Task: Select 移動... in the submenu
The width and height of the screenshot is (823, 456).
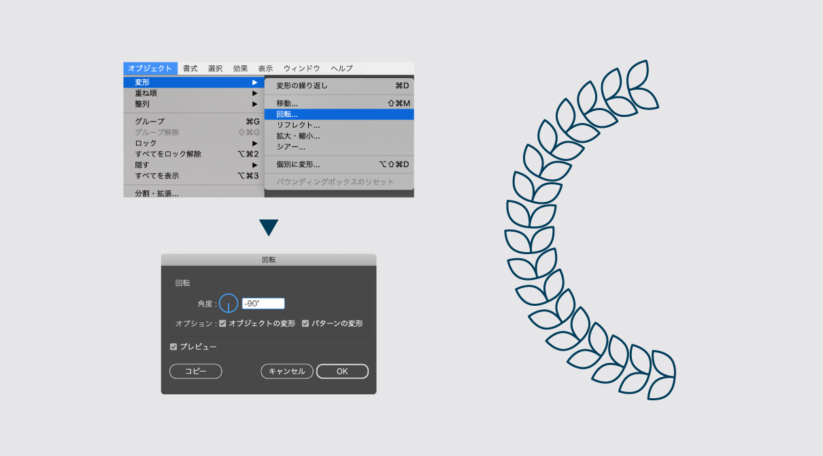Action: (x=339, y=103)
